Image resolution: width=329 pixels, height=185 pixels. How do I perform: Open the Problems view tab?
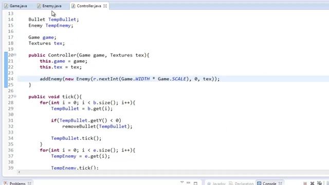click(17, 183)
